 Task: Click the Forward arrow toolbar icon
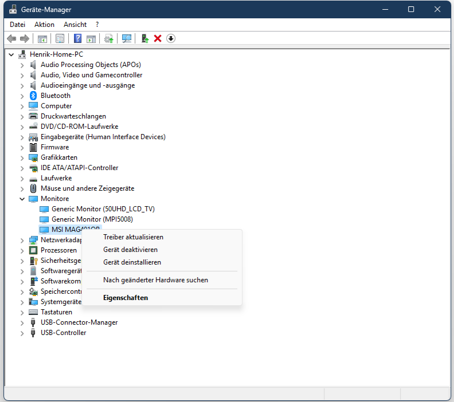click(25, 38)
